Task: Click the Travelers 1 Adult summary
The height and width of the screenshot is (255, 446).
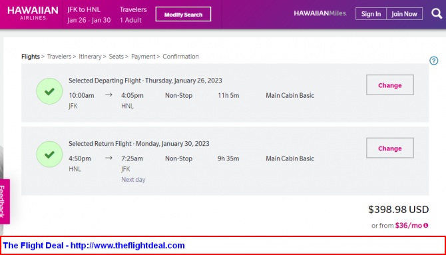Action: pyautogui.click(x=133, y=15)
